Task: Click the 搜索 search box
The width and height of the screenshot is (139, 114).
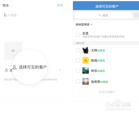Action: (x=104, y=15)
